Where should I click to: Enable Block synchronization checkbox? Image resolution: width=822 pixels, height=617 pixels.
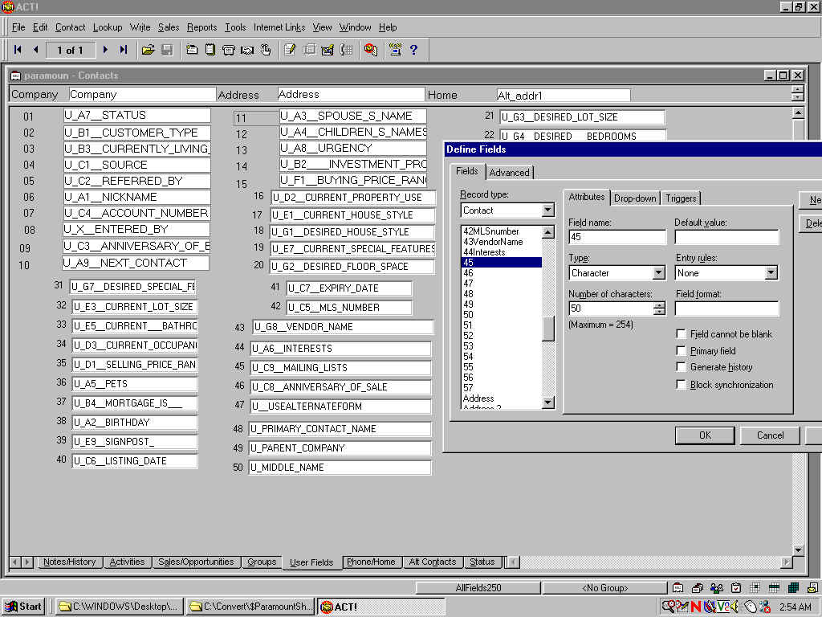coord(681,385)
